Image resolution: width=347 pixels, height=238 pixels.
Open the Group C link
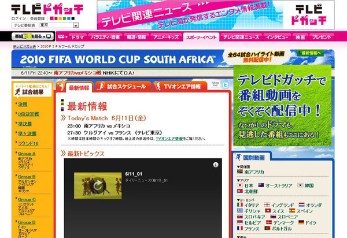click(x=27, y=199)
